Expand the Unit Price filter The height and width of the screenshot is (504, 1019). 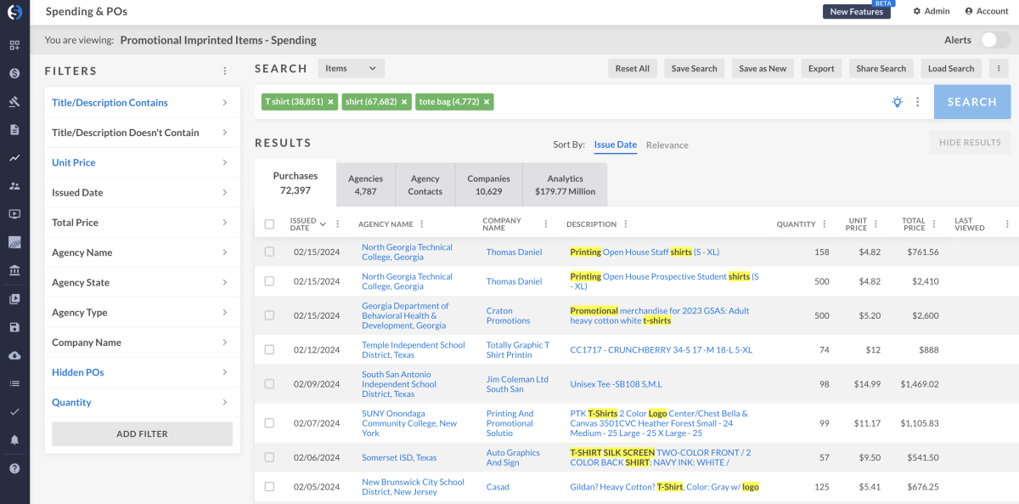[x=142, y=162]
